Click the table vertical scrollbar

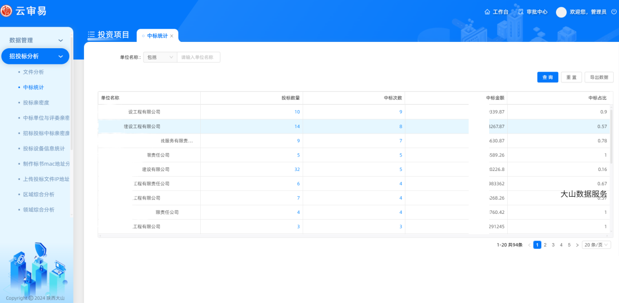point(612,136)
